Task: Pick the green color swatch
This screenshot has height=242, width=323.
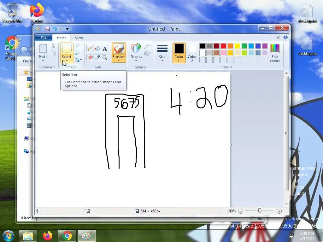Action: pos(244,46)
